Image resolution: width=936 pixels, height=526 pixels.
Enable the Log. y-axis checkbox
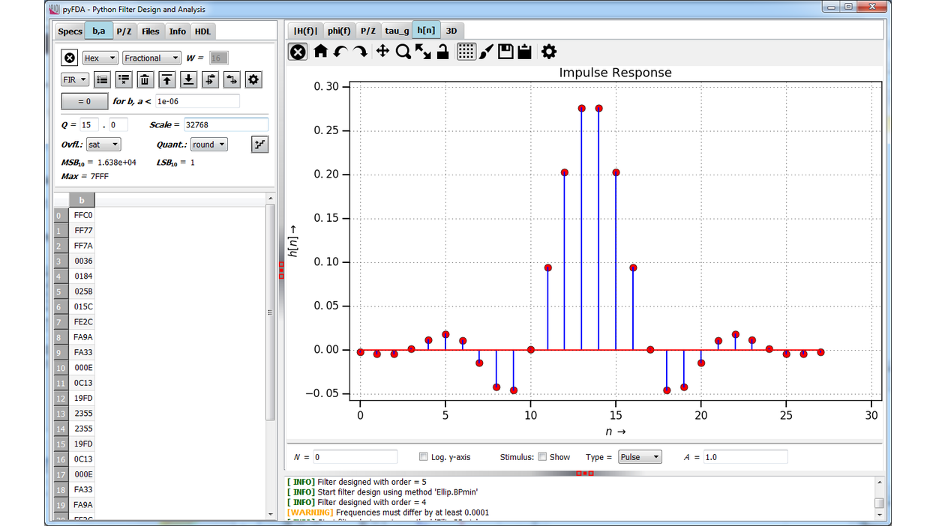point(424,457)
